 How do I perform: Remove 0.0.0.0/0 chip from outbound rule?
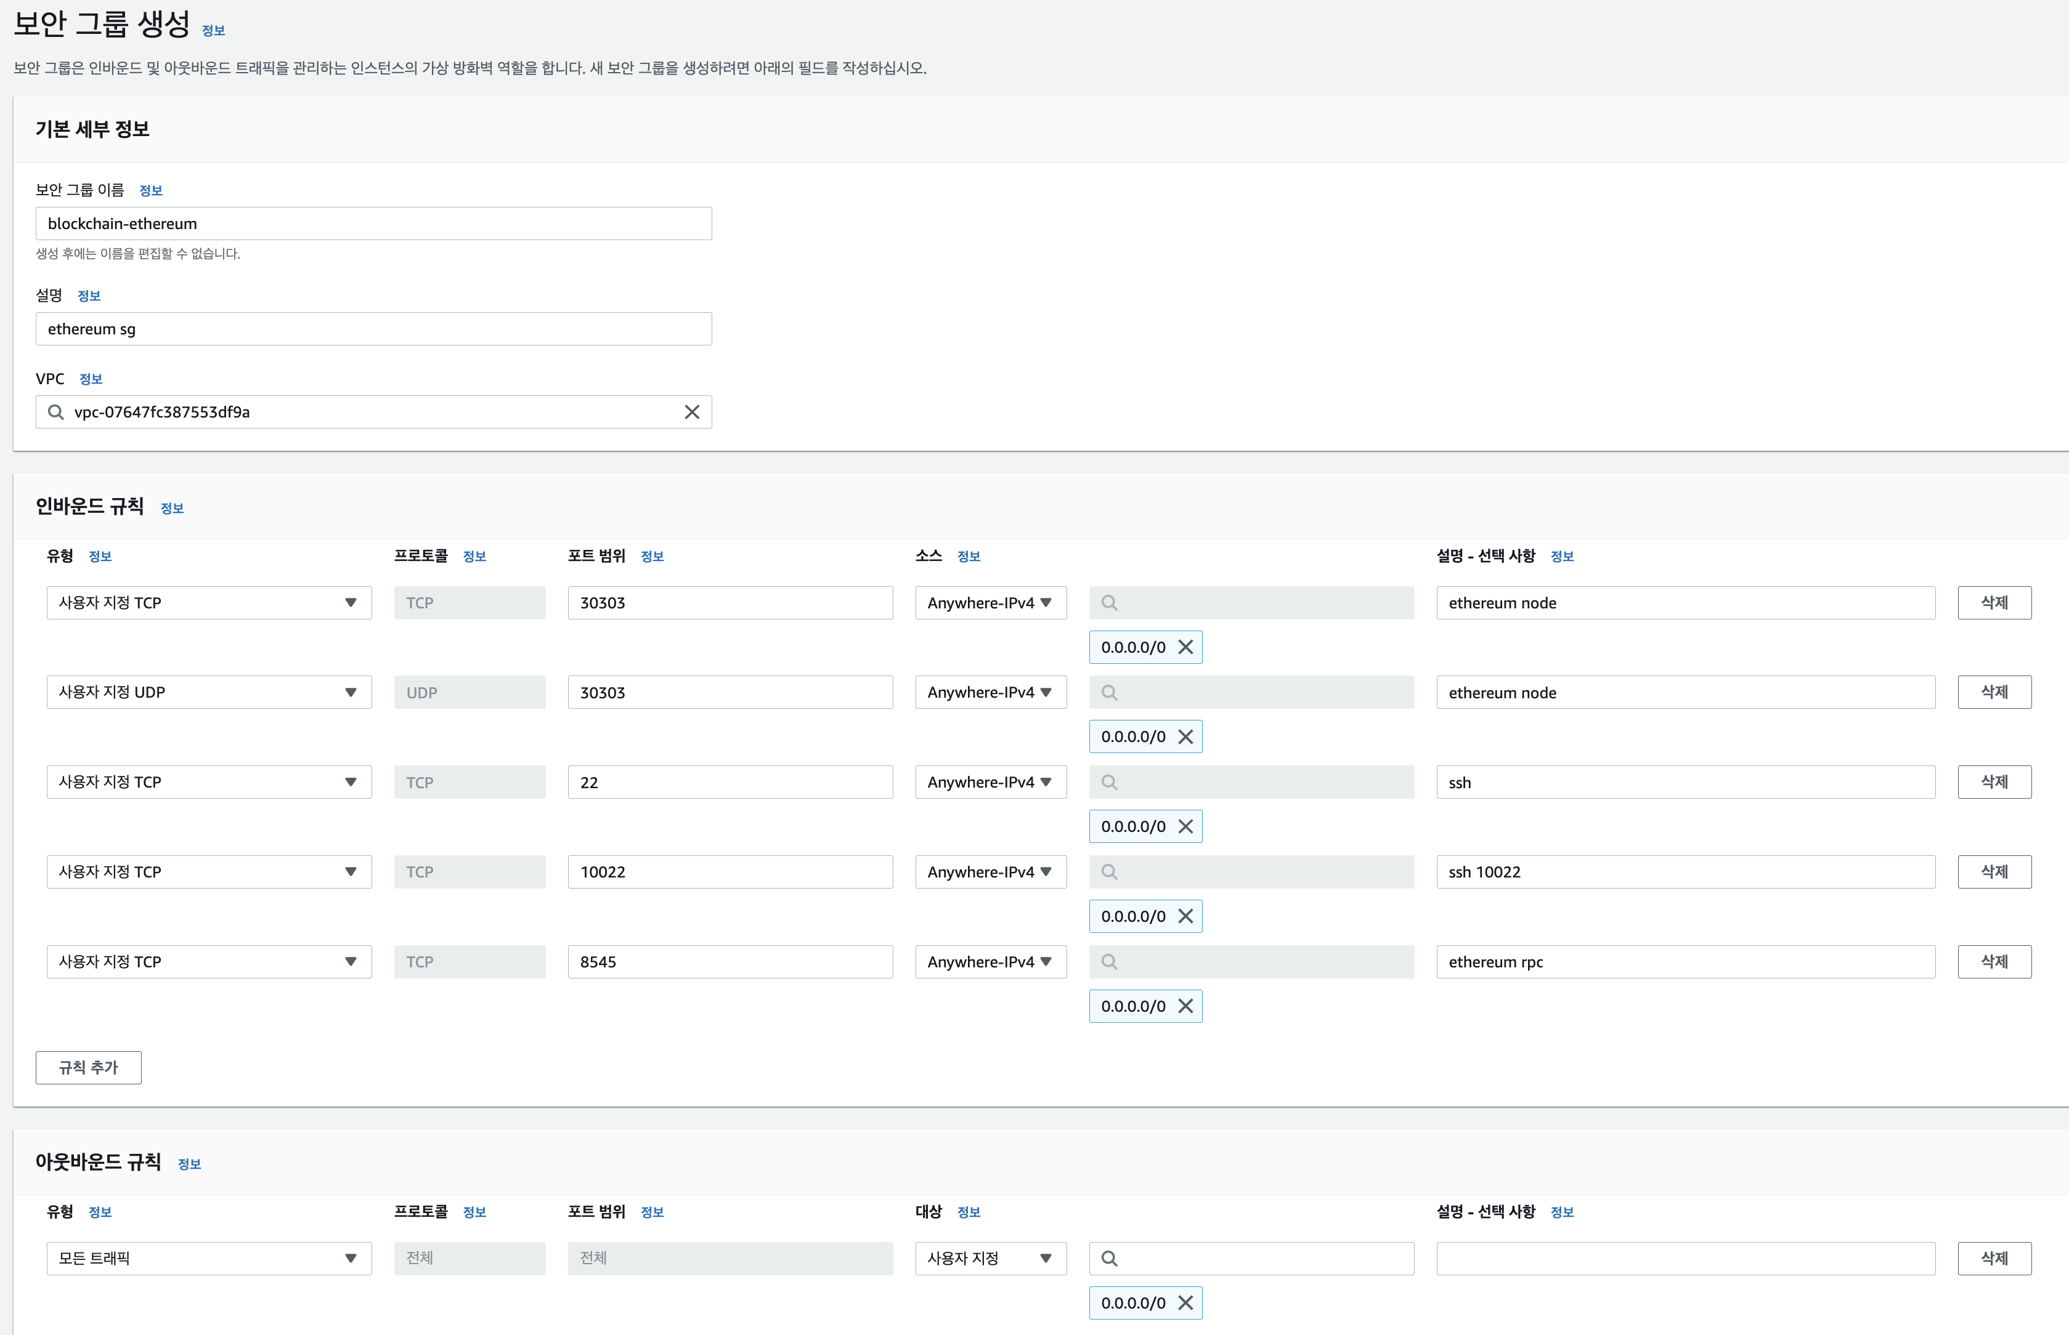tap(1185, 1303)
